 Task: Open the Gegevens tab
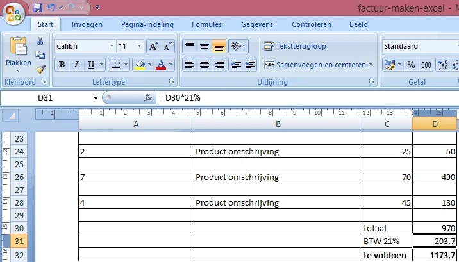(257, 24)
